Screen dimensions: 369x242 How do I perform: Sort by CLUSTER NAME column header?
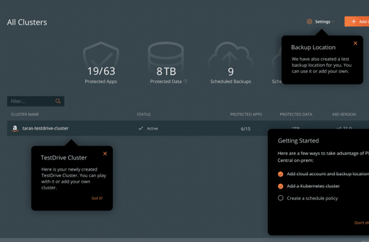click(x=25, y=114)
